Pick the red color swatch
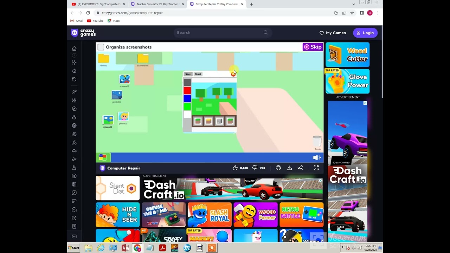This screenshot has height=253, width=450. (x=187, y=91)
